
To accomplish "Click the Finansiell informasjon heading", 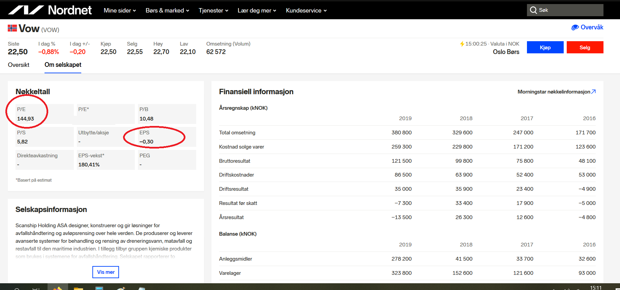I will click(256, 92).
